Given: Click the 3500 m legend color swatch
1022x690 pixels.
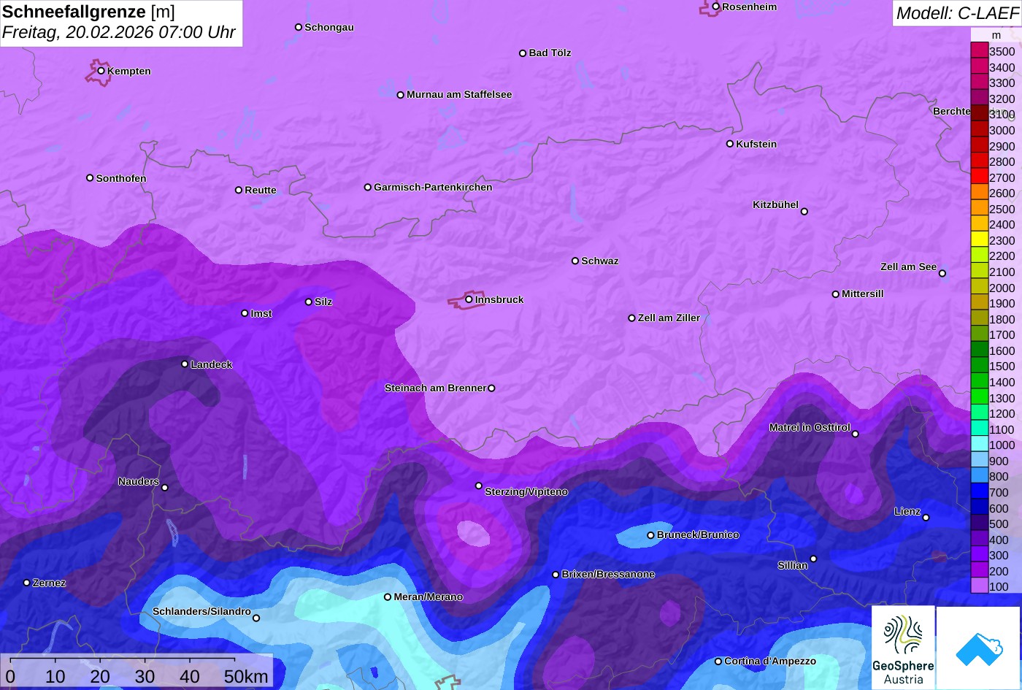Looking at the screenshot, I should [x=980, y=50].
